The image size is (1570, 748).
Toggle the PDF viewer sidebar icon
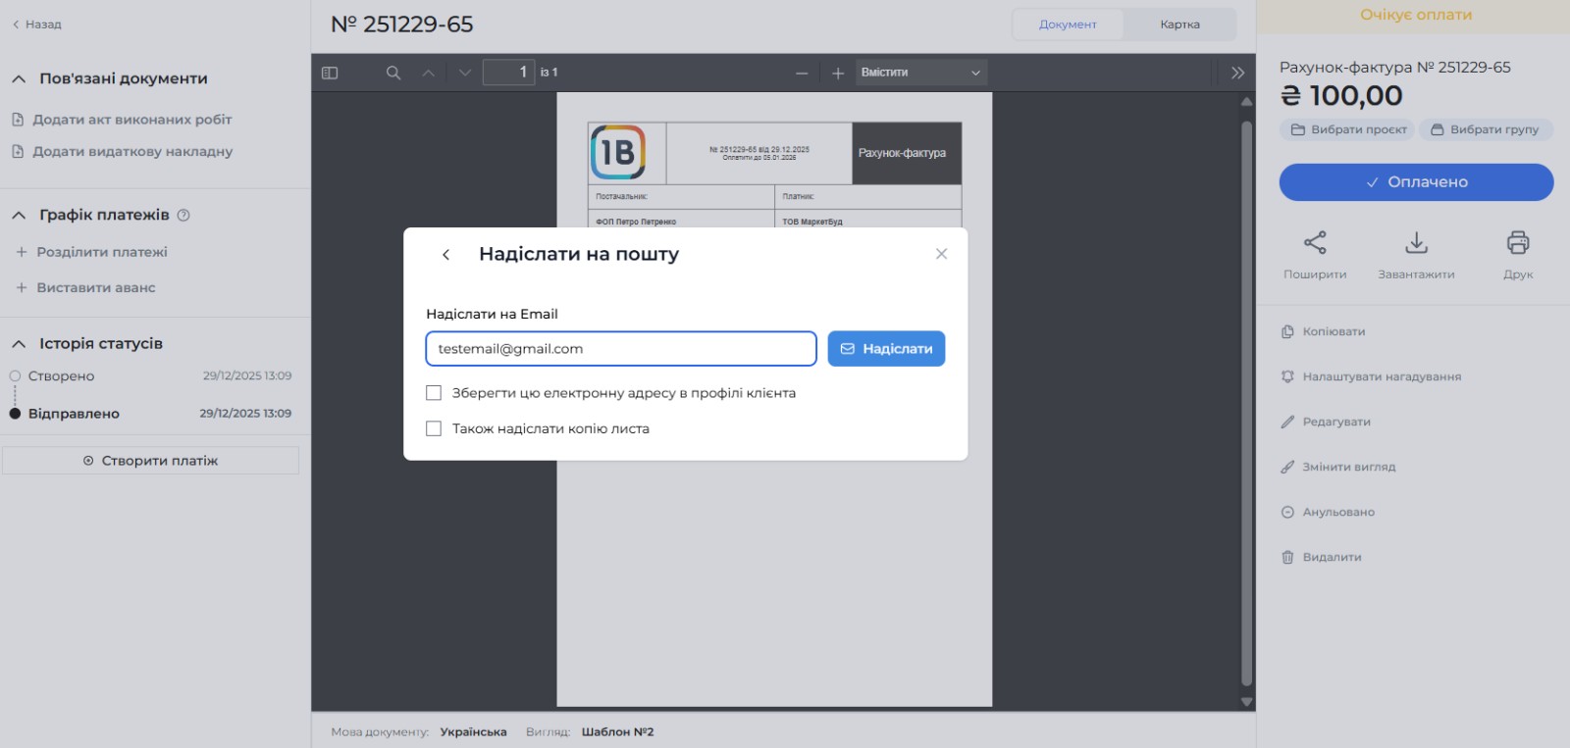click(330, 73)
